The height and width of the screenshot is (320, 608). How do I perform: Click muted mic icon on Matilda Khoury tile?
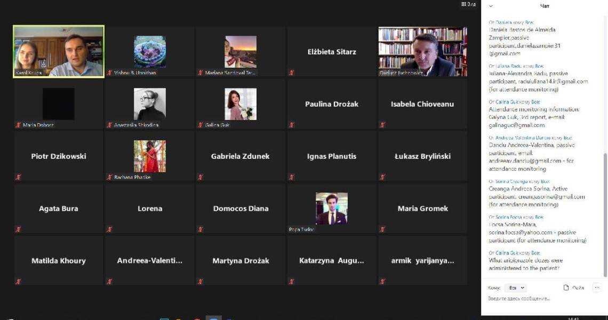(18, 282)
